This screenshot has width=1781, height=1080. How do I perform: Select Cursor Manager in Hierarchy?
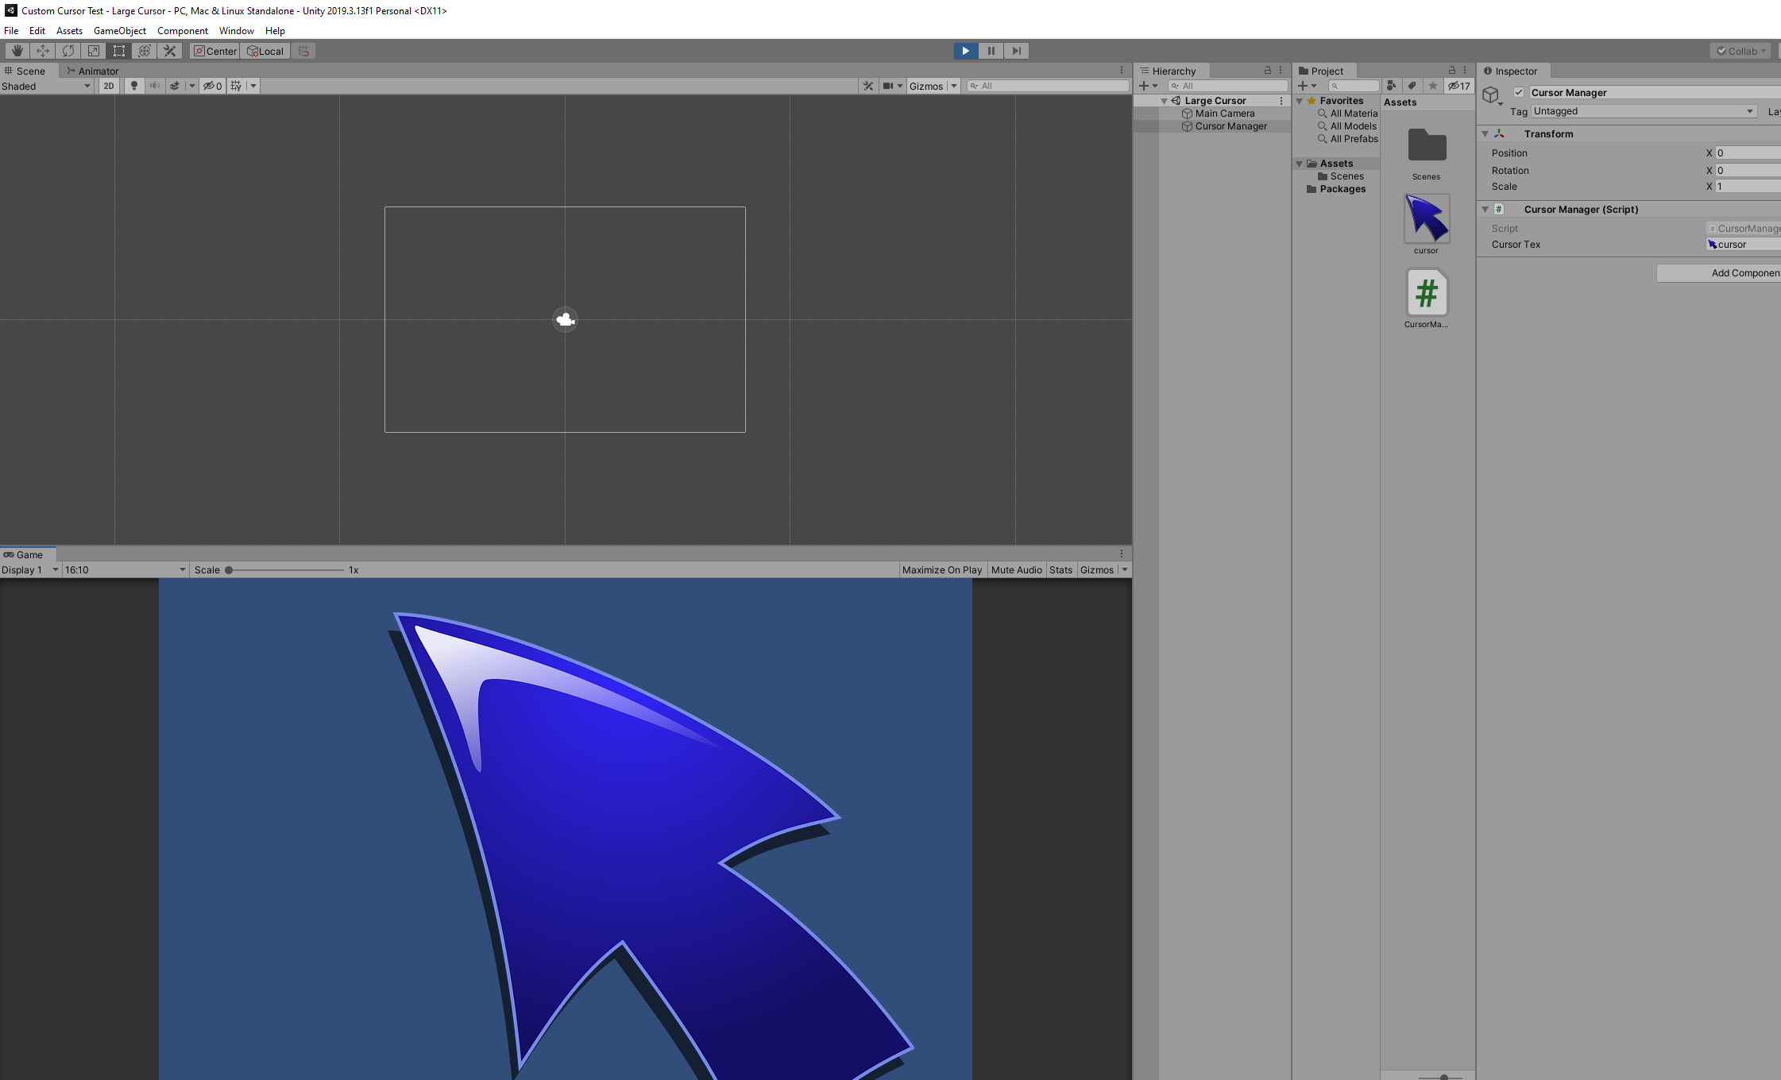(1230, 126)
